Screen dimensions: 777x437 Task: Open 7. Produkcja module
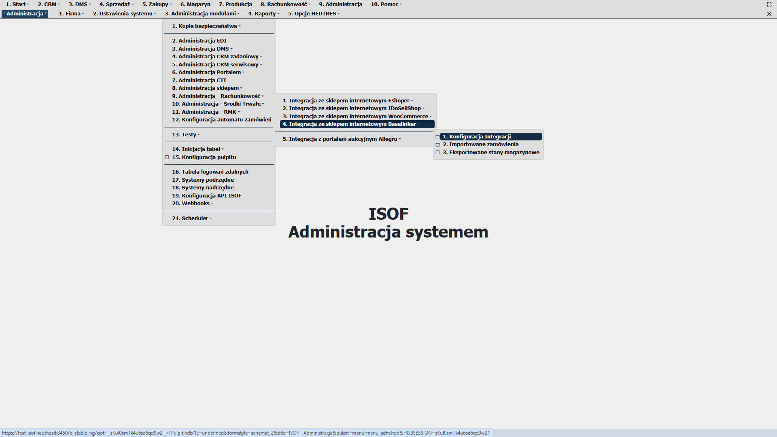(236, 4)
